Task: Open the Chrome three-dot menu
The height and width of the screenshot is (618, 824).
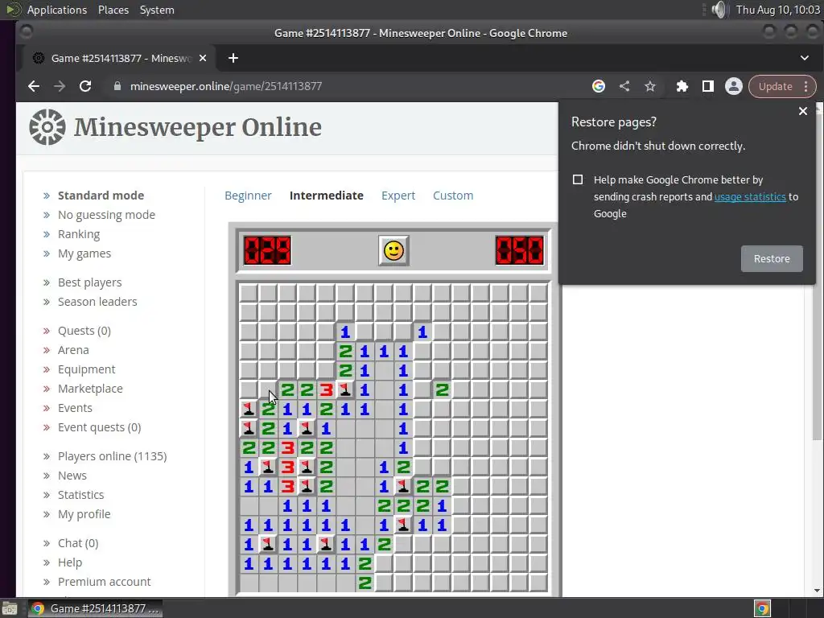Action: coord(806,87)
